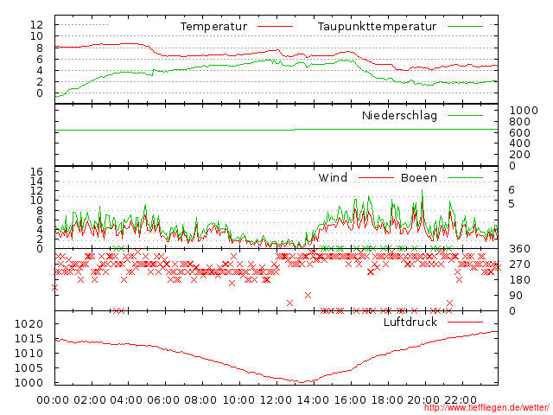Open the tieffliegen.de/wetter link

pyautogui.click(x=486, y=407)
